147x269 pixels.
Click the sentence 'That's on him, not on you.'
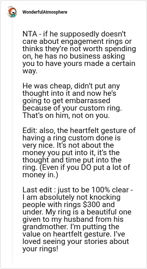66,116
